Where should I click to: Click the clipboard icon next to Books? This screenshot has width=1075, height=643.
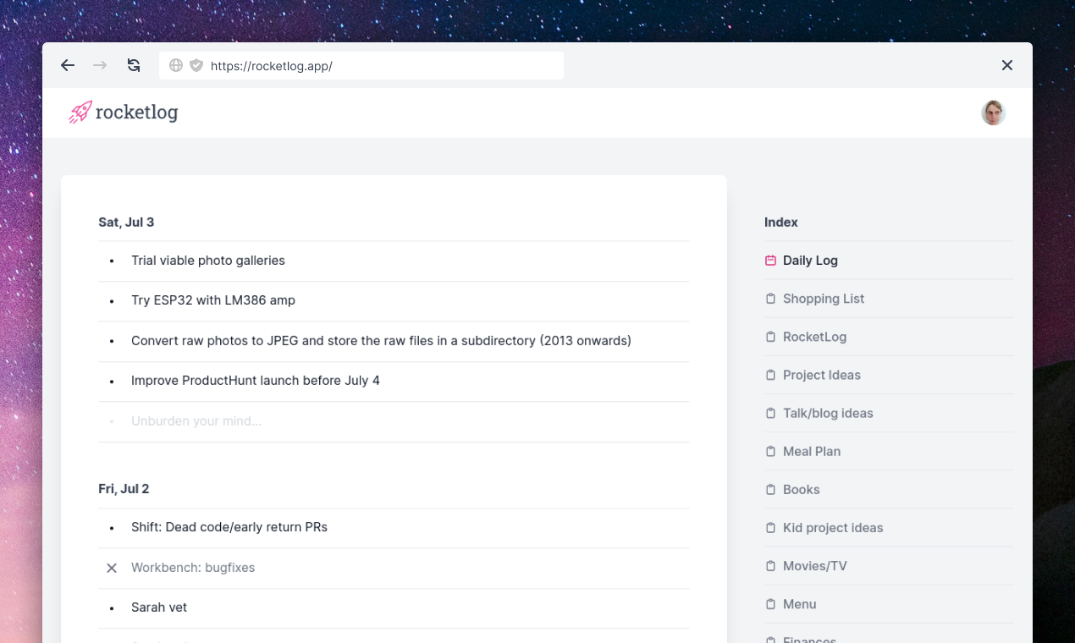tap(770, 489)
